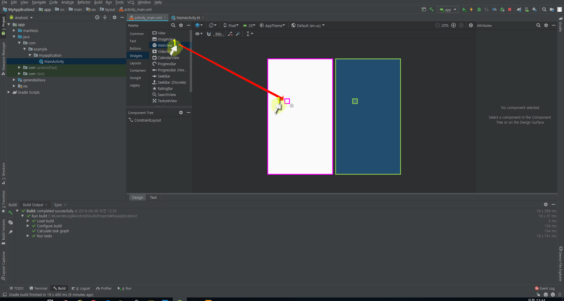Sync project with Gradle files icon
This screenshot has width=564, height=301.
coord(519,10)
